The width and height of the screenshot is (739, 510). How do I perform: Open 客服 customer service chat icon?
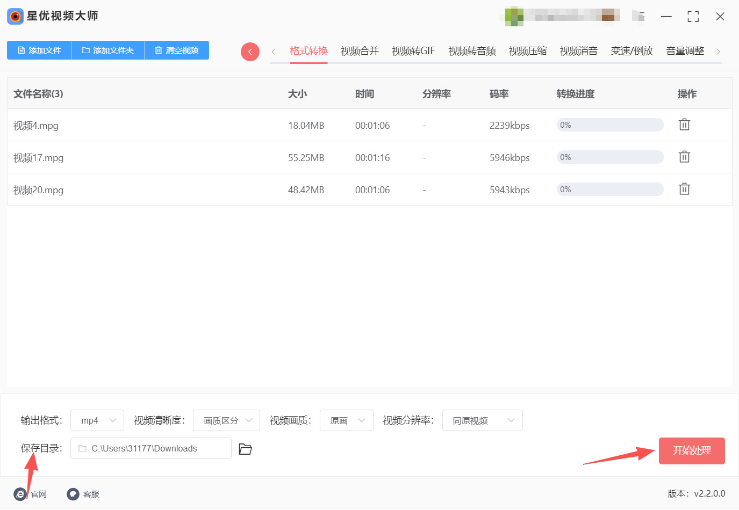pyautogui.click(x=73, y=494)
